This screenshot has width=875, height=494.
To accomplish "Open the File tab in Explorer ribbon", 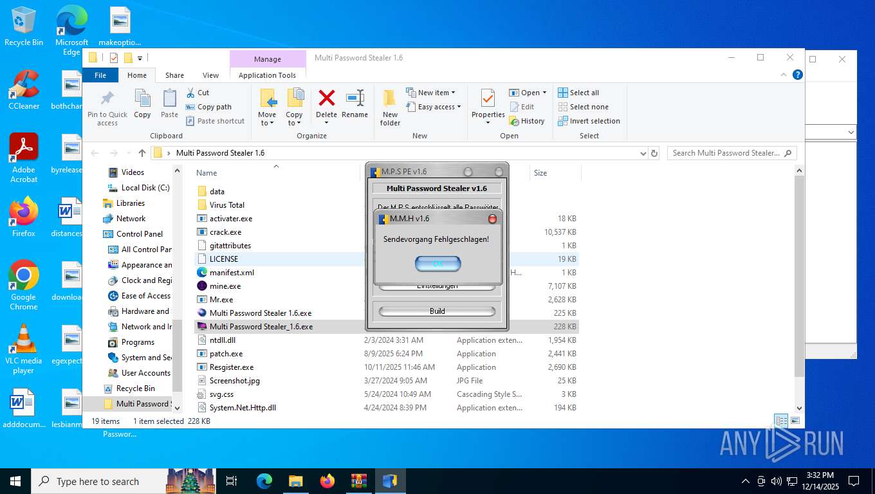I will click(100, 75).
